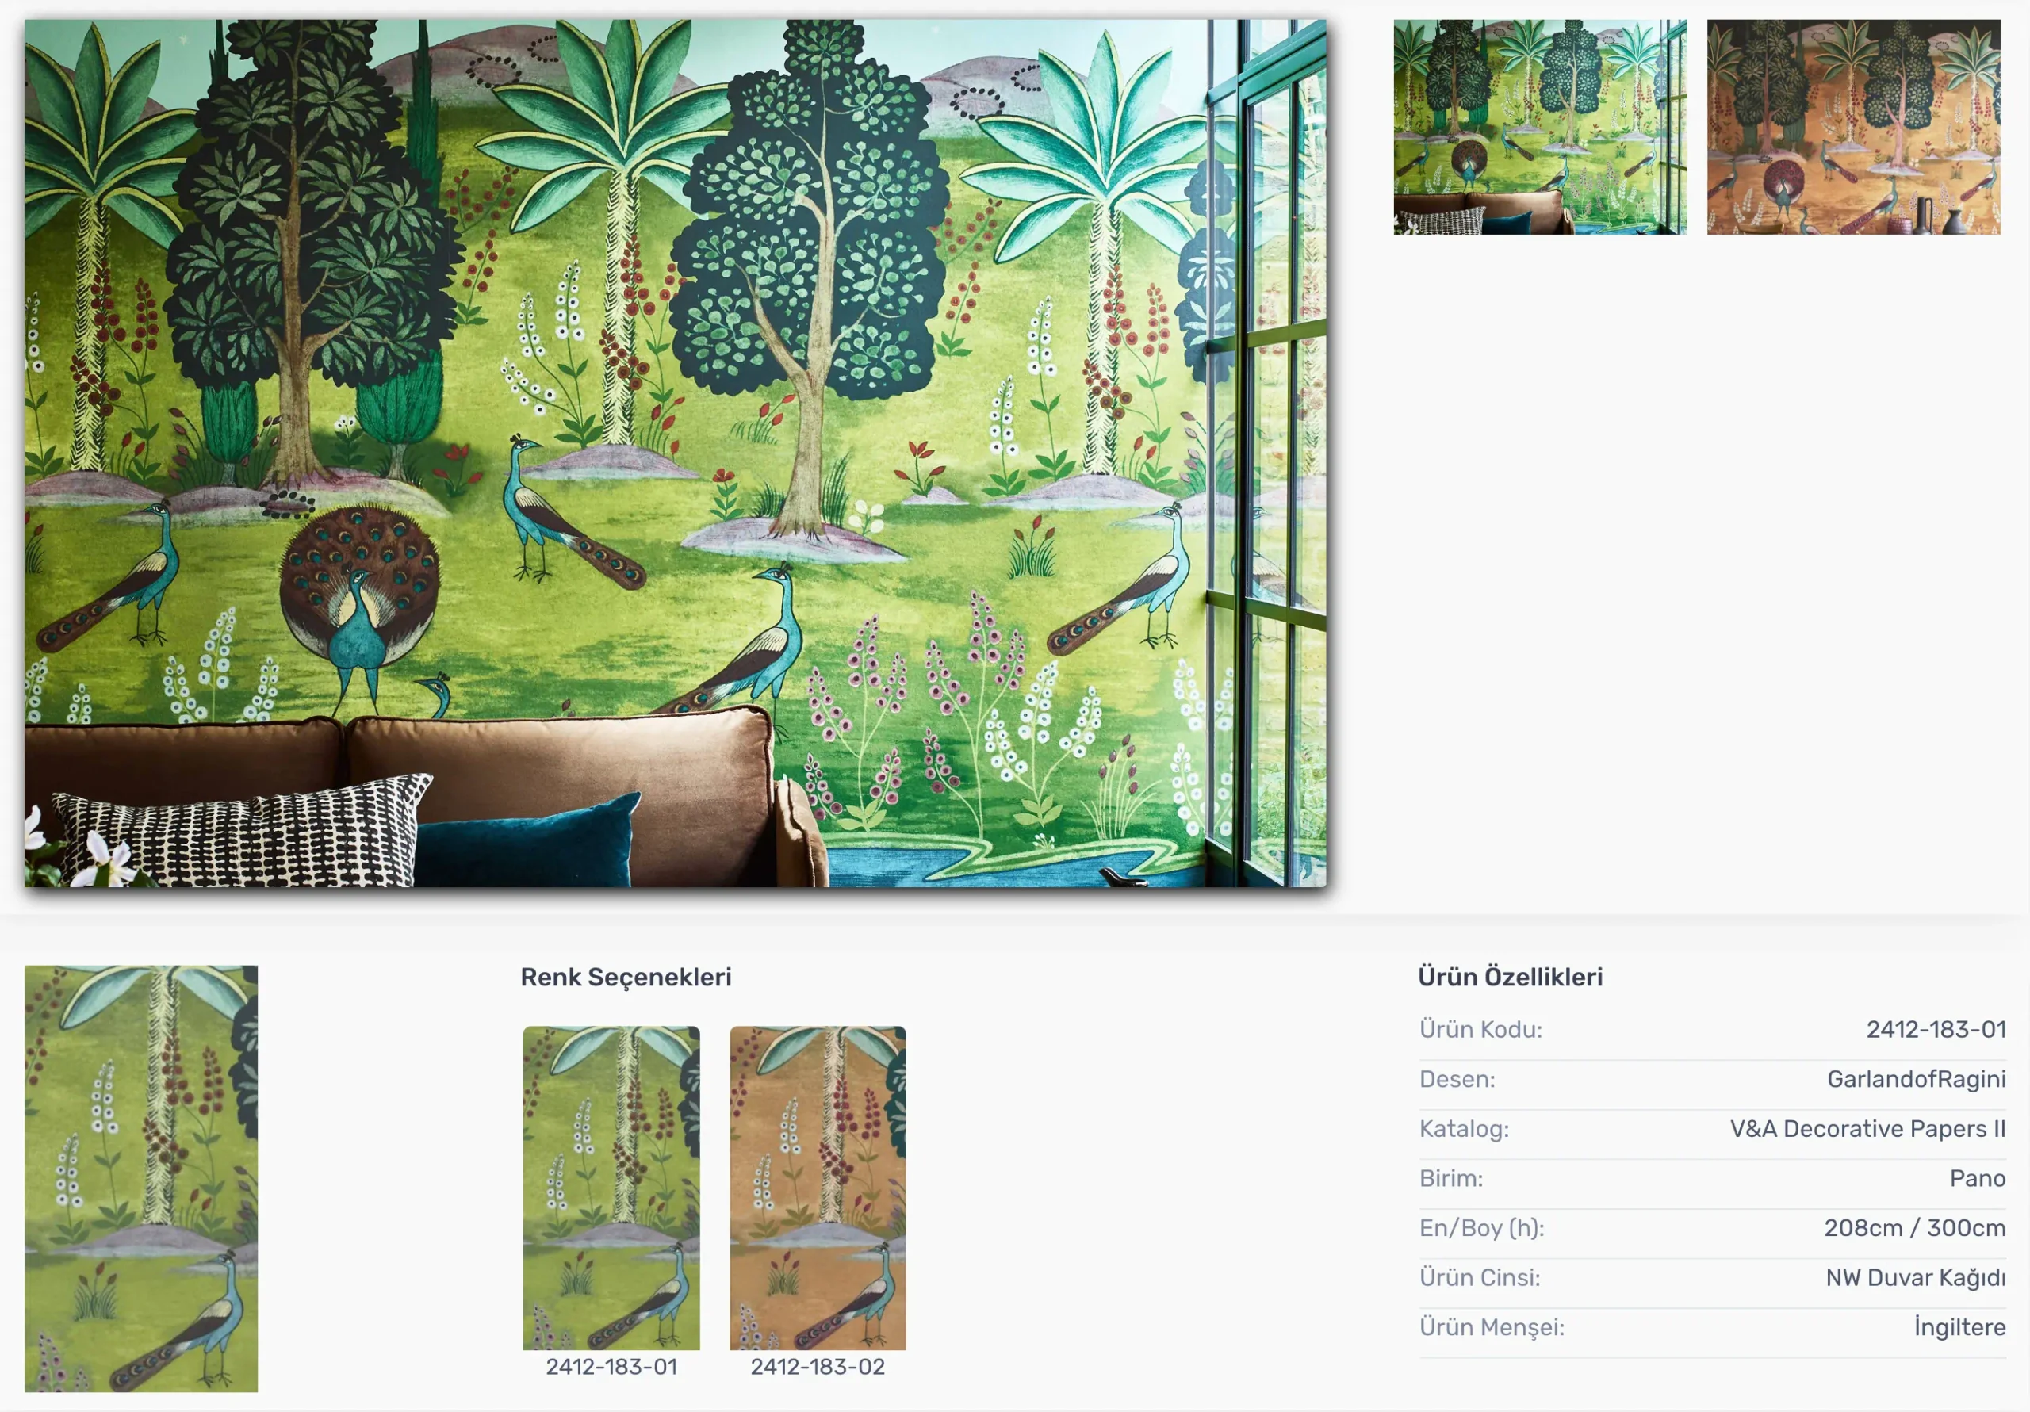
Task: Click the Ürün Özellikleri heading
Action: [x=1510, y=977]
